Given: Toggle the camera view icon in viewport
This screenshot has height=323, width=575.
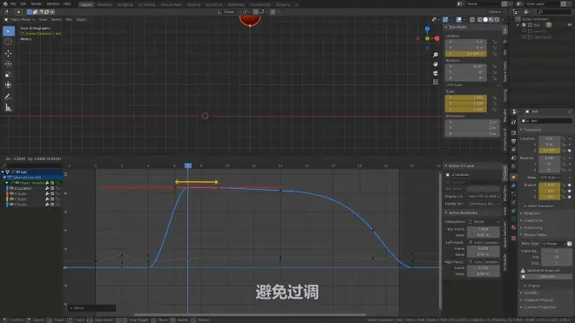Looking at the screenshot, I should 436,73.
